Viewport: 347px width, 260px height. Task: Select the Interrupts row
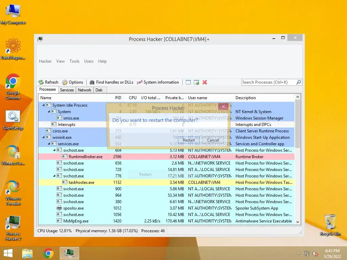tap(166, 125)
